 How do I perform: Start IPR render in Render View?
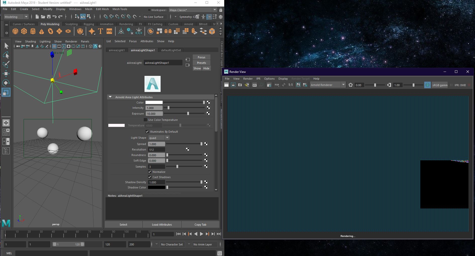[x=255, y=85]
